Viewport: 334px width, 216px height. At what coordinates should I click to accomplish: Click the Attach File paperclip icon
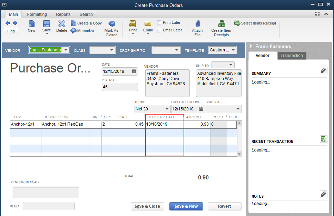tap(197, 24)
